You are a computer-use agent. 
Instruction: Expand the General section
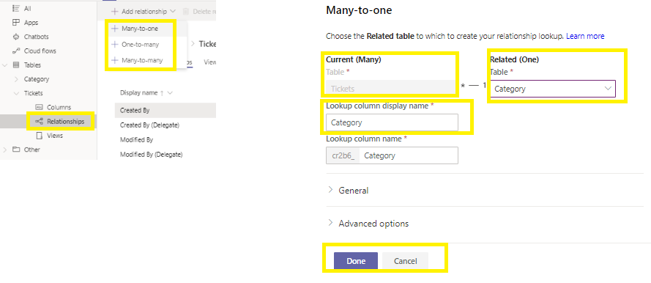[348, 191]
